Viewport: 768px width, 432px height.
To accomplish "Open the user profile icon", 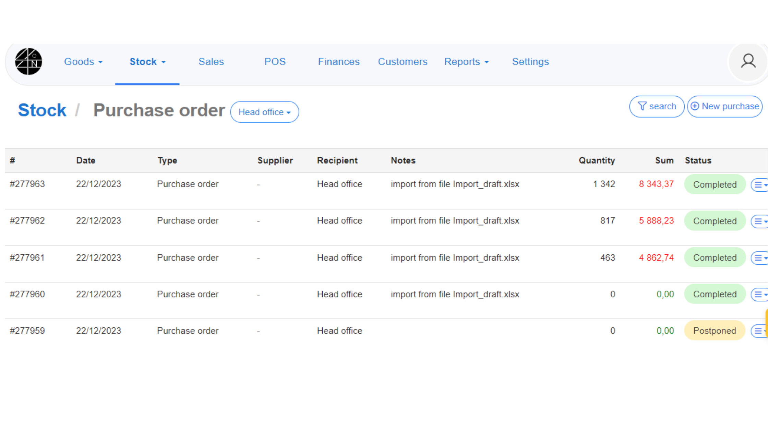I will click(748, 62).
